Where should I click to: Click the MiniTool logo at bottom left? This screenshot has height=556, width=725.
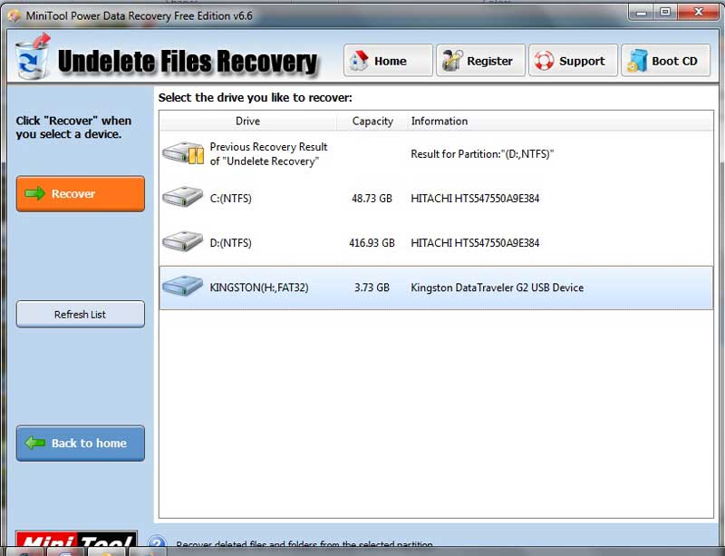pyautogui.click(x=76, y=540)
